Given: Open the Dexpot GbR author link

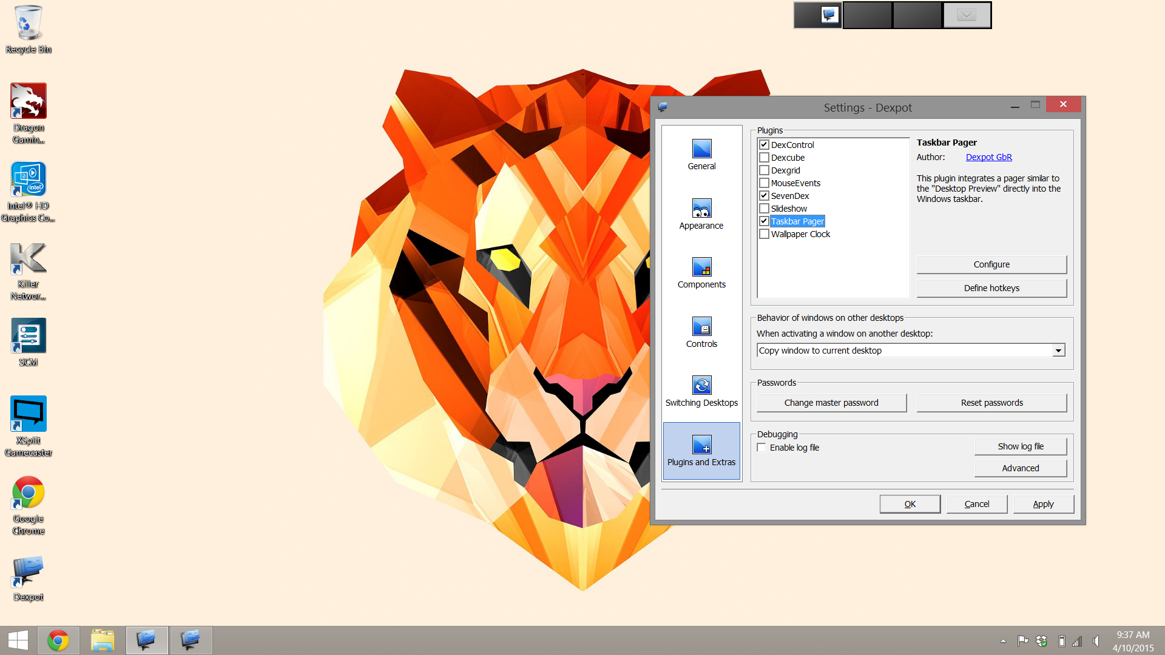Looking at the screenshot, I should pyautogui.click(x=989, y=156).
